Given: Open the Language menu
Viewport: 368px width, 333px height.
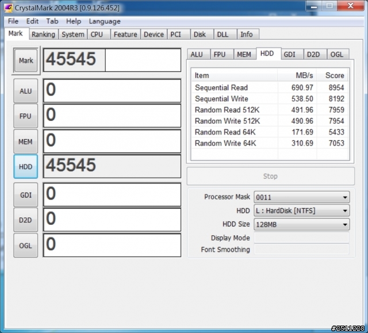Looking at the screenshot, I should pyautogui.click(x=105, y=21).
